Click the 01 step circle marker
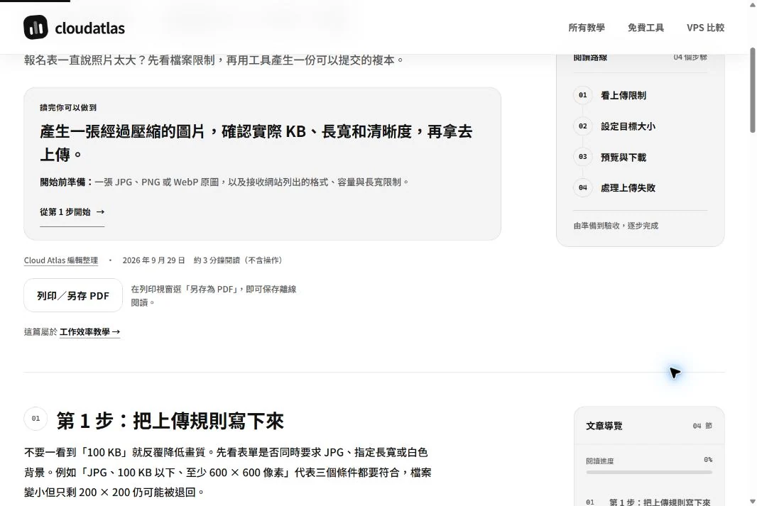Viewport: 757px width, 506px height. click(x=583, y=95)
